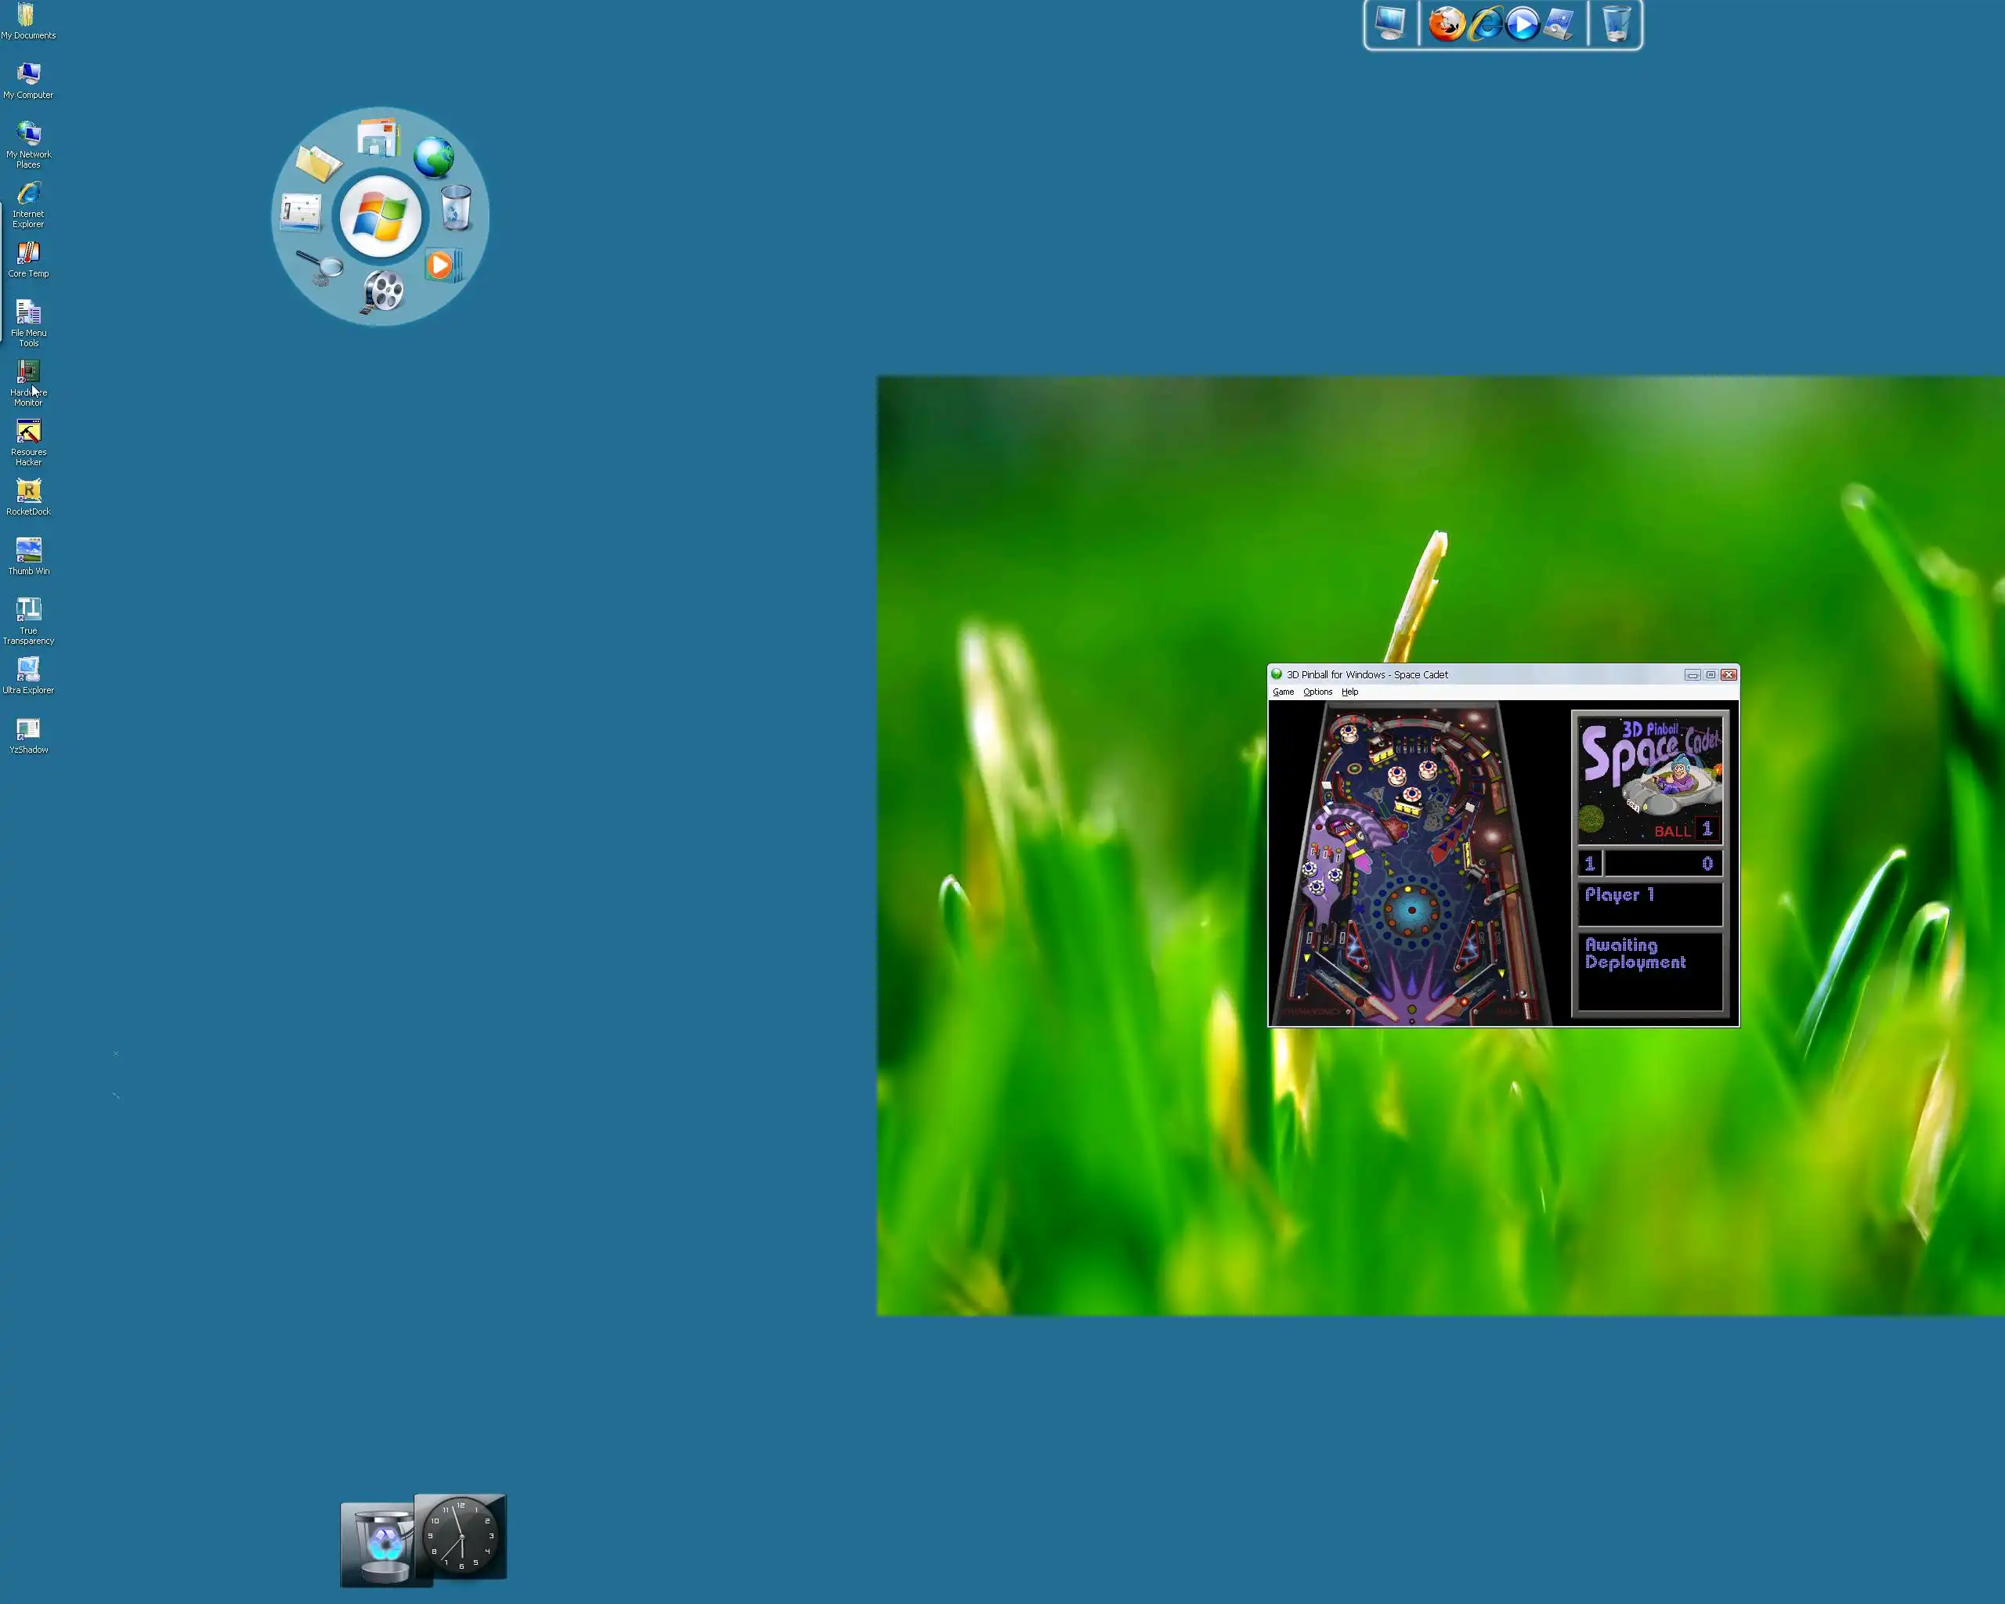2005x1604 pixels.
Task: Click the Recycle Bin in top dock
Action: click(x=1617, y=24)
